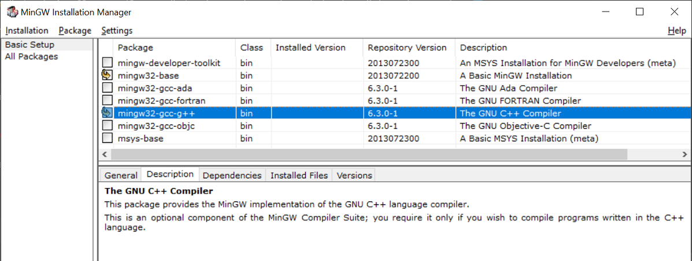Open the Help menu
This screenshot has width=692, height=261.
click(677, 31)
